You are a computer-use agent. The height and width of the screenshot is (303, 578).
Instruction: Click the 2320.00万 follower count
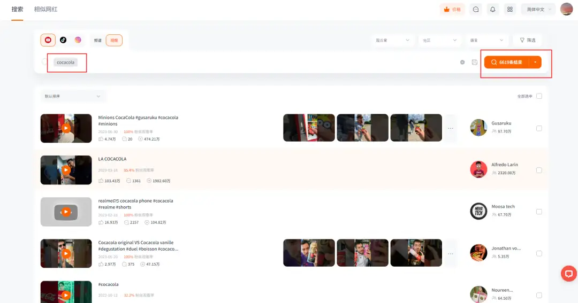click(506, 173)
